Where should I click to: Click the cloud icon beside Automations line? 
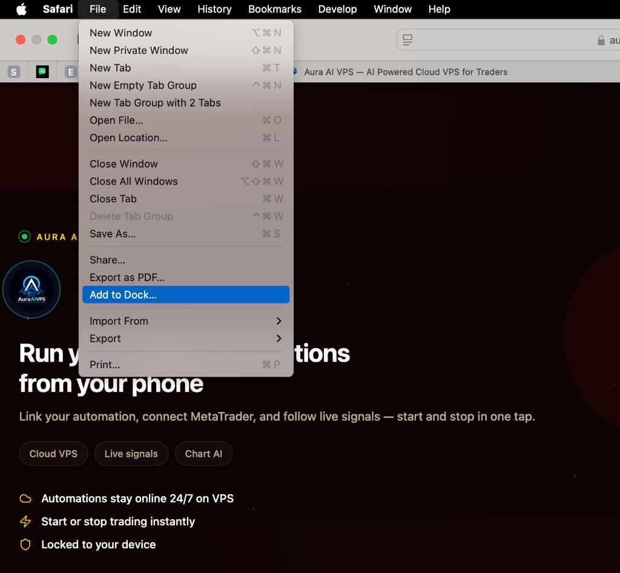tap(25, 498)
